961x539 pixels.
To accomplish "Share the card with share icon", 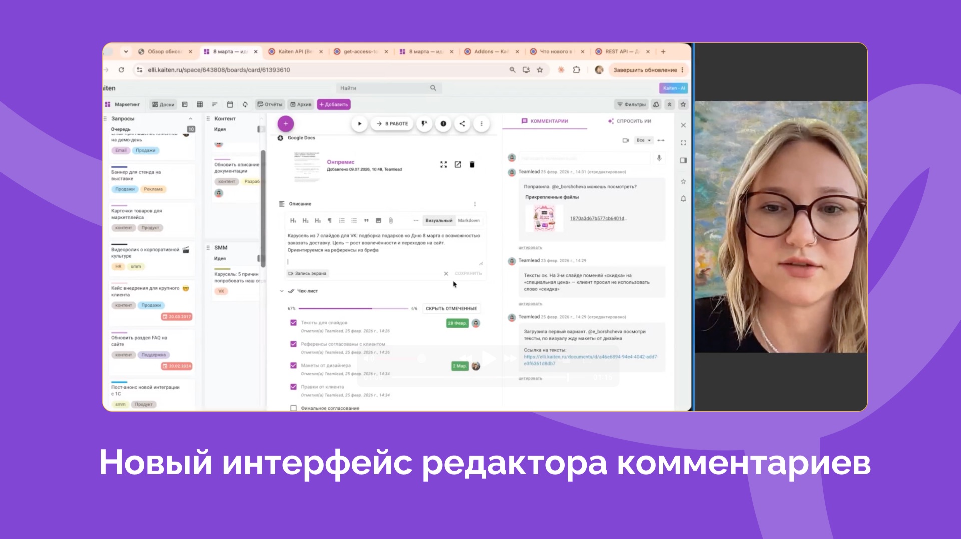I will (x=462, y=124).
